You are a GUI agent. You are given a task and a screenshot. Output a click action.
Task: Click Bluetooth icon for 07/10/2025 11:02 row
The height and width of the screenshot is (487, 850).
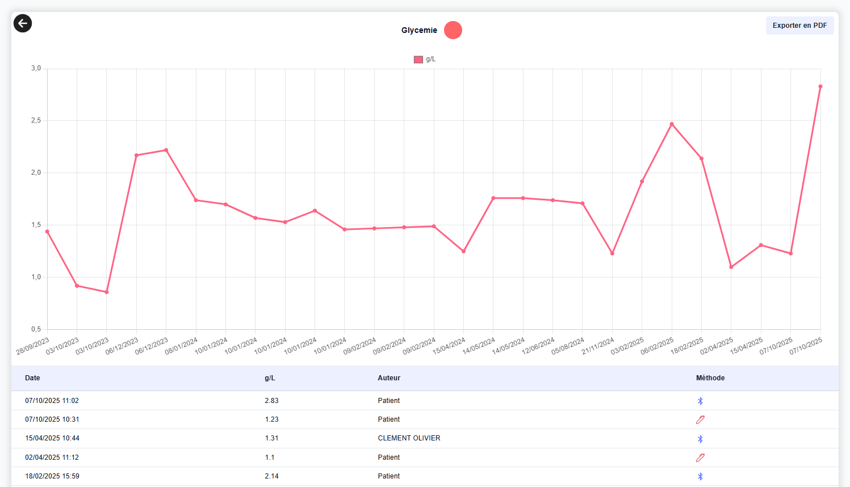(x=700, y=401)
